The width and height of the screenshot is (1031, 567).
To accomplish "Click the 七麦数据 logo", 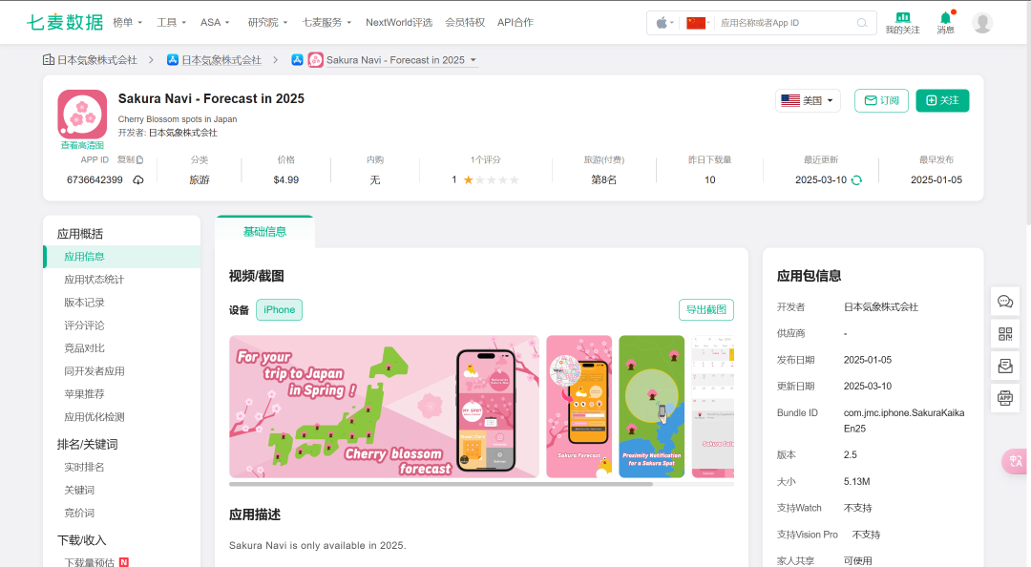I will (x=65, y=22).
